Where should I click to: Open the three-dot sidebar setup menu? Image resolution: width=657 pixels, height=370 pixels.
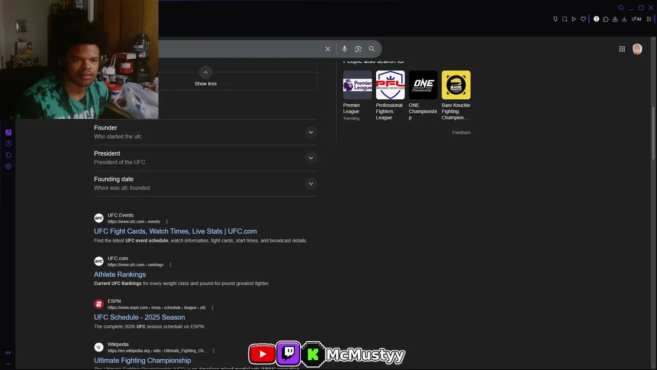point(8,363)
